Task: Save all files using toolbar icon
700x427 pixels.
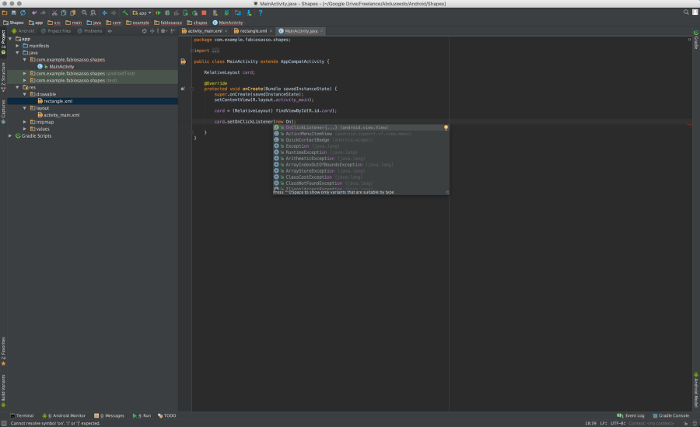Action: [x=14, y=13]
